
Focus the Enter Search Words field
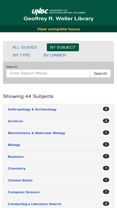pyautogui.click(x=48, y=73)
